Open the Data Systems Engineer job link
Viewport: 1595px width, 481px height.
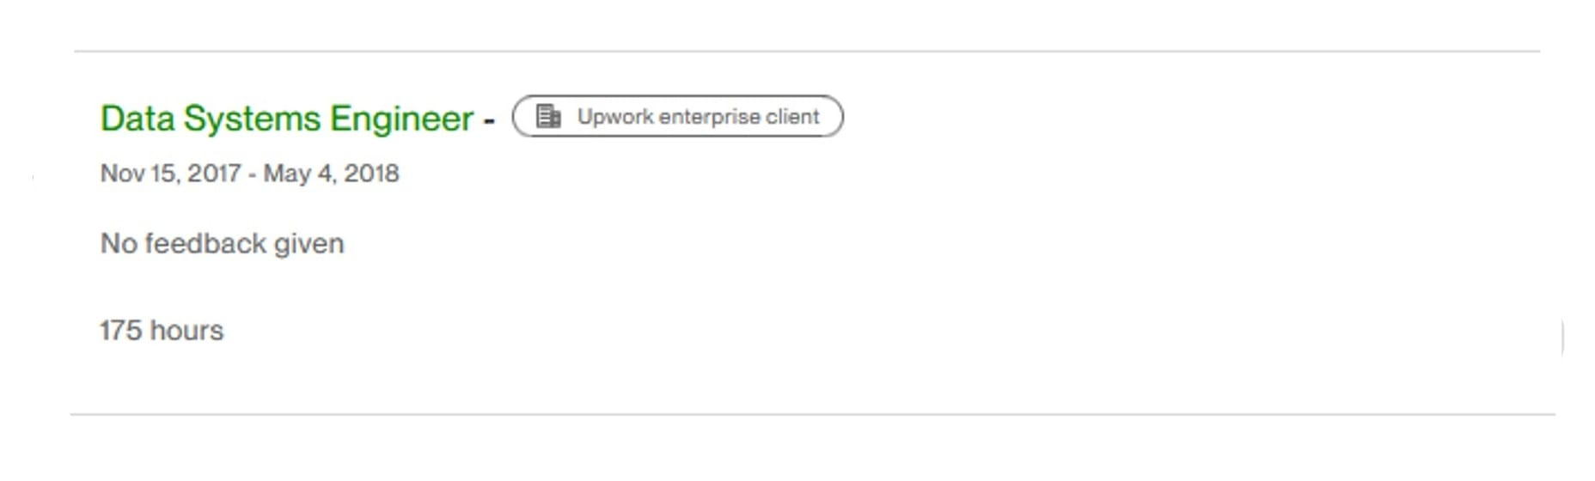pos(287,119)
